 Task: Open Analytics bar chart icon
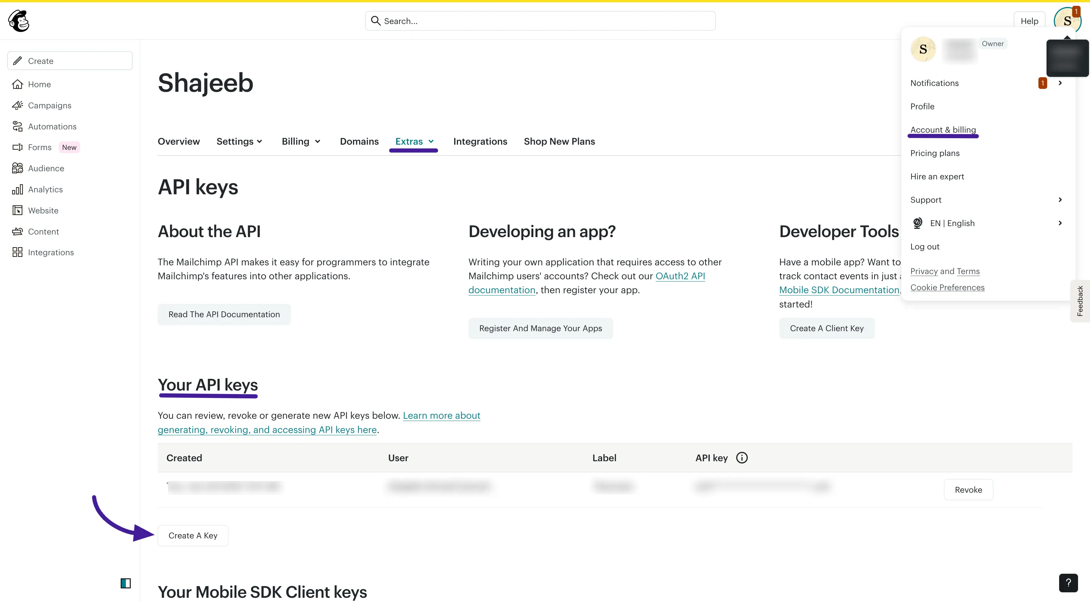tap(17, 189)
